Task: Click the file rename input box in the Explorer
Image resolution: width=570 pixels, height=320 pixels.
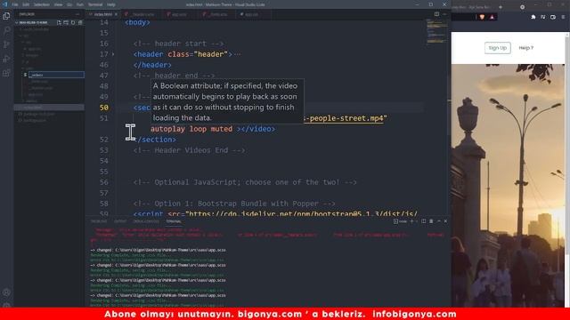Action: (56, 75)
